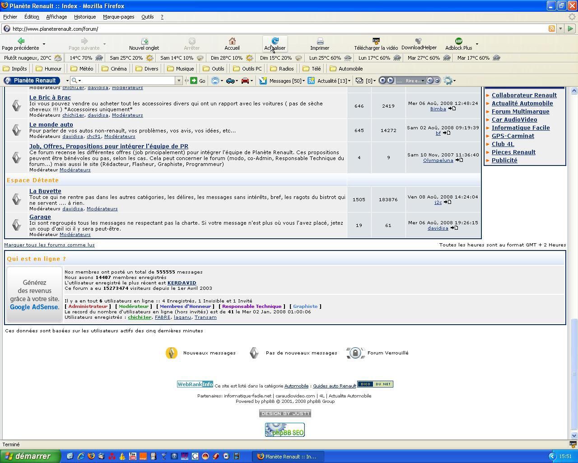Go to the Accueil home page button

click(232, 44)
